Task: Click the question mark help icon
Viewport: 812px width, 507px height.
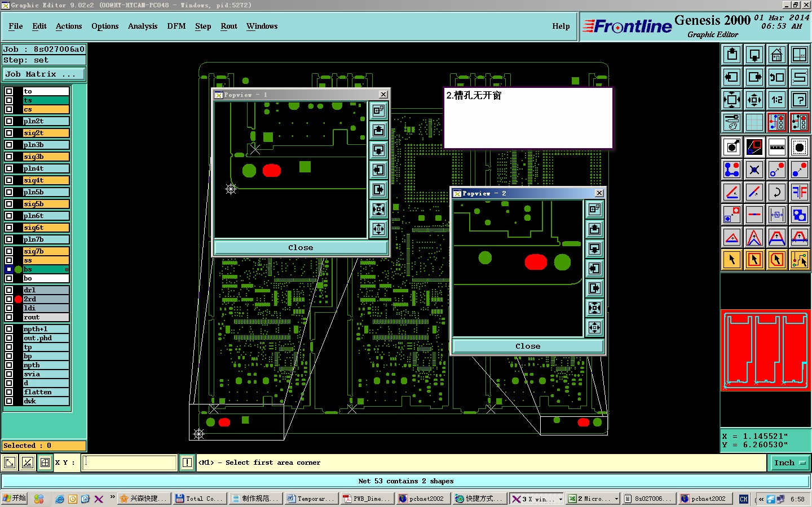Action: (800, 100)
